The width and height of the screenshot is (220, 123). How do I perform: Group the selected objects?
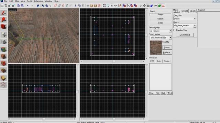[x=43, y=6]
